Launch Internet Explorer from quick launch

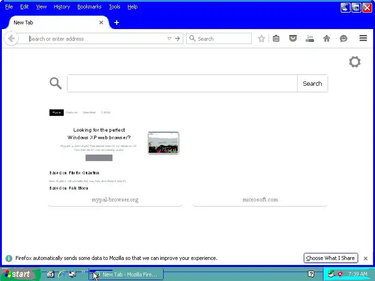(x=61, y=274)
